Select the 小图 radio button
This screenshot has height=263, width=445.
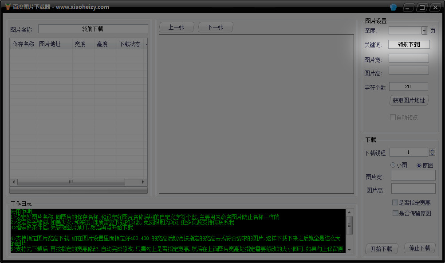coord(393,165)
